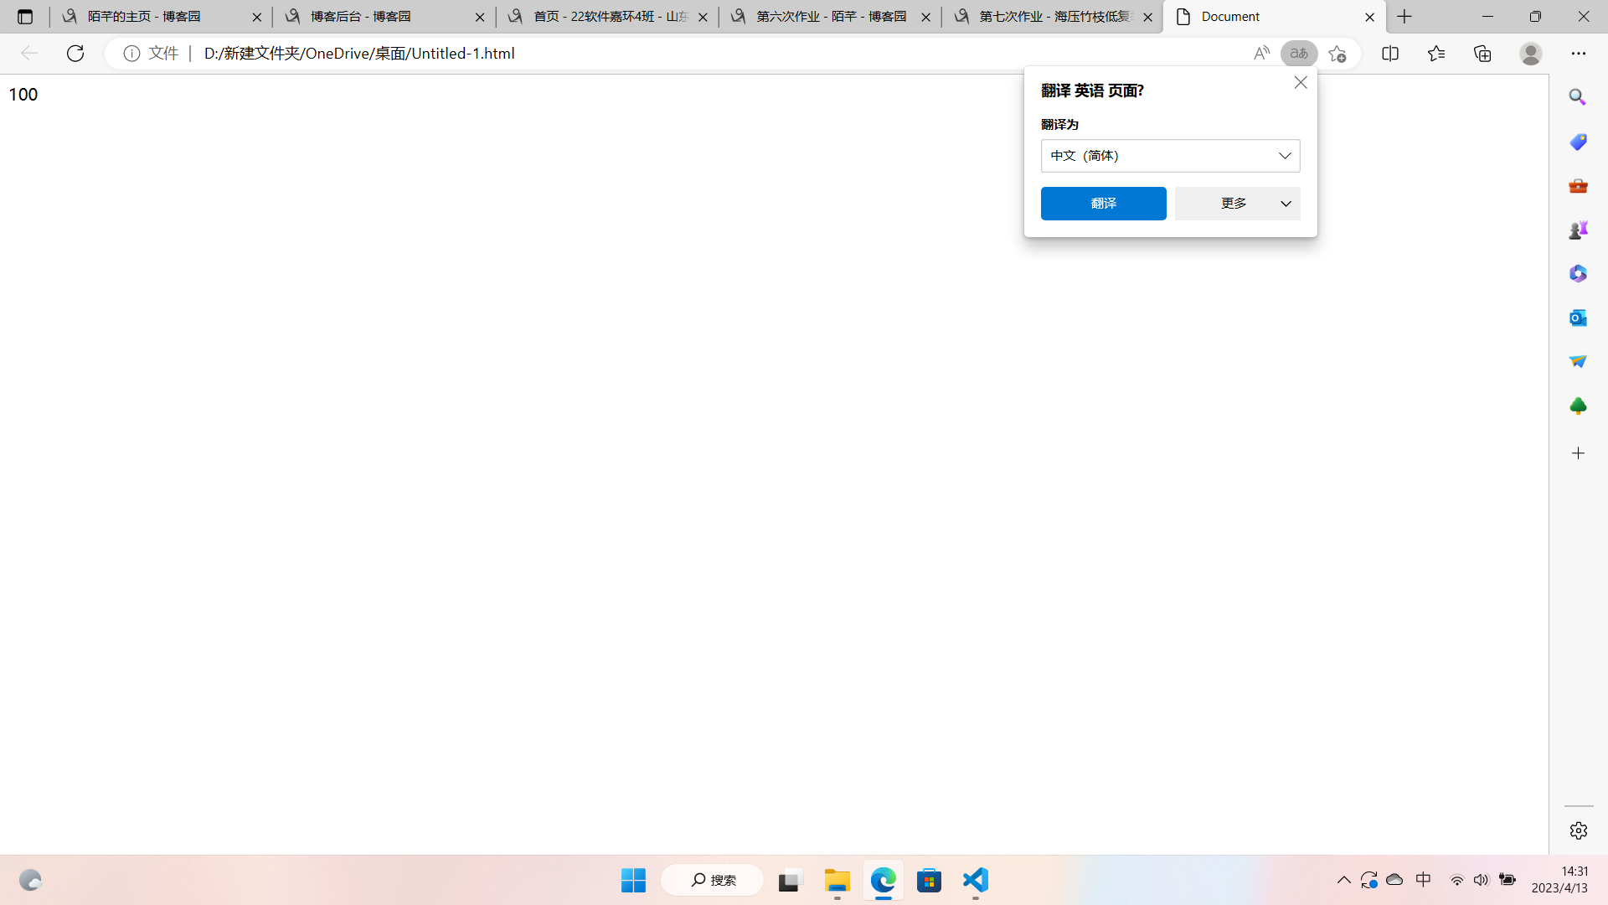The height and width of the screenshot is (905, 1608).
Task: Open Visual Studio Code from taskbar
Action: click(976, 880)
